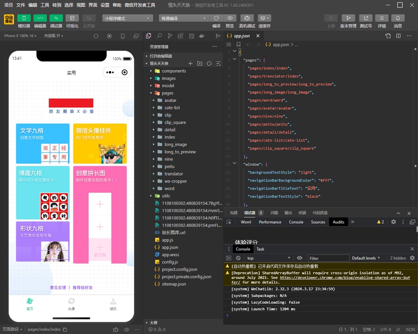This screenshot has width=418, height=334.
Task: Click new file icon in explorer header
Action: [x=190, y=64]
